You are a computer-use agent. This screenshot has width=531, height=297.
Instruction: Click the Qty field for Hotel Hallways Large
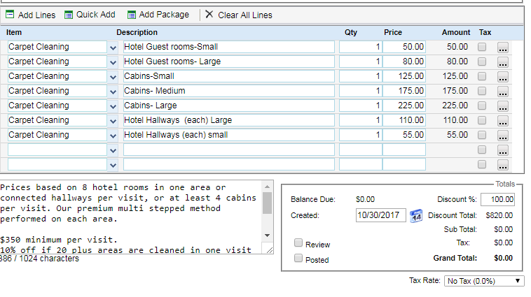click(361, 120)
